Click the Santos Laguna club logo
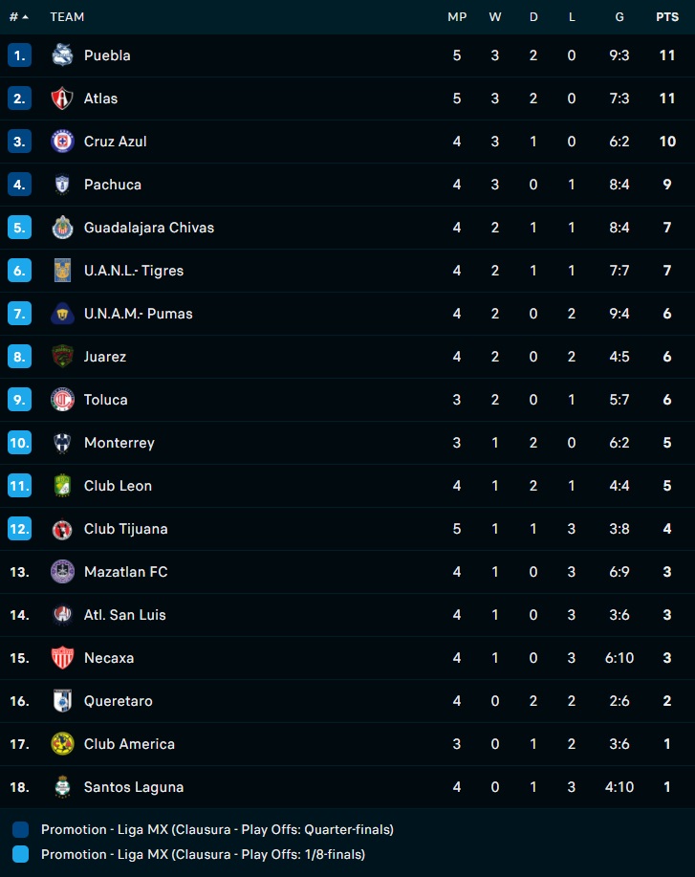The image size is (695, 877). coord(61,787)
